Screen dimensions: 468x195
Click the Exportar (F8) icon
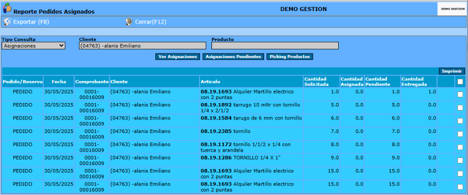click(8, 21)
